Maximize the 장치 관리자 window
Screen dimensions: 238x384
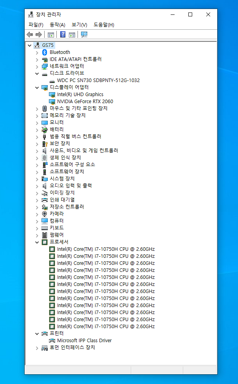(190, 14)
